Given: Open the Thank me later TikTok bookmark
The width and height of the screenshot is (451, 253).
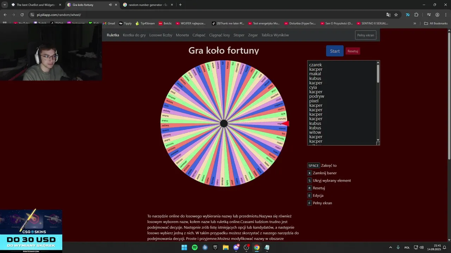Looking at the screenshot, I should (228, 24).
